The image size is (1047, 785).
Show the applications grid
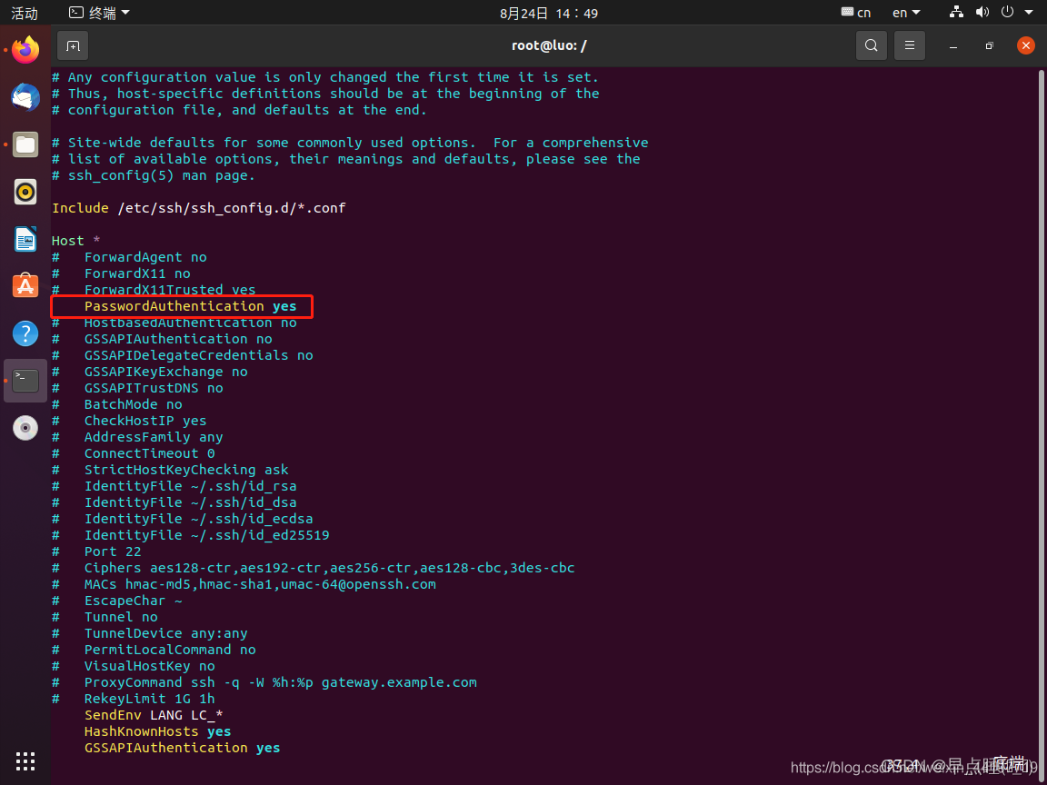pos(25,761)
